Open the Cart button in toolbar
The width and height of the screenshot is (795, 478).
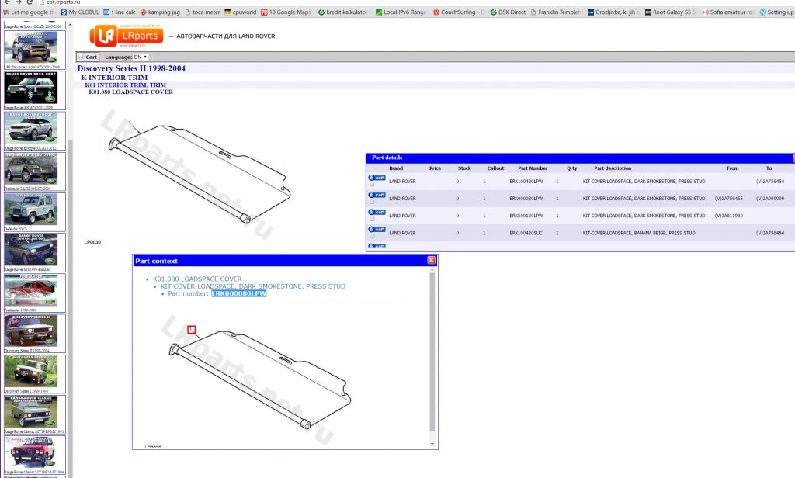point(87,57)
